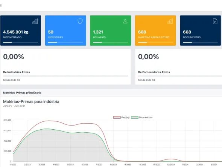
Task: Open the hamburger menu icon
Action: click(x=1, y=5)
